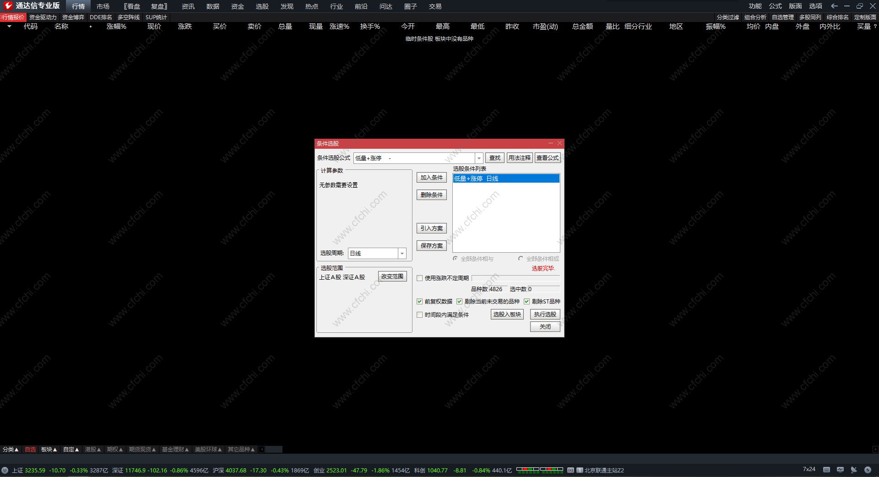This screenshot has width=879, height=477.
Task: Minimize the 条件选股 dialog
Action: click(551, 143)
